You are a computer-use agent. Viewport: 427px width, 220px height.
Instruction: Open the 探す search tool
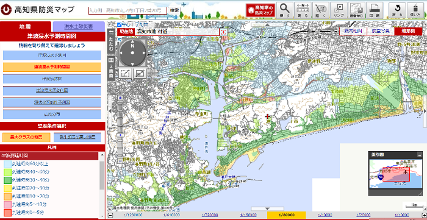click(x=285, y=10)
